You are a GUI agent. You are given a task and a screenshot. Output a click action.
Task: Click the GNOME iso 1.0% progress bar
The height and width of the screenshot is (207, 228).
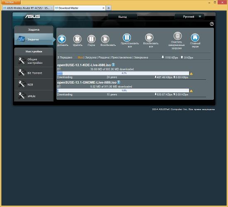123,91
